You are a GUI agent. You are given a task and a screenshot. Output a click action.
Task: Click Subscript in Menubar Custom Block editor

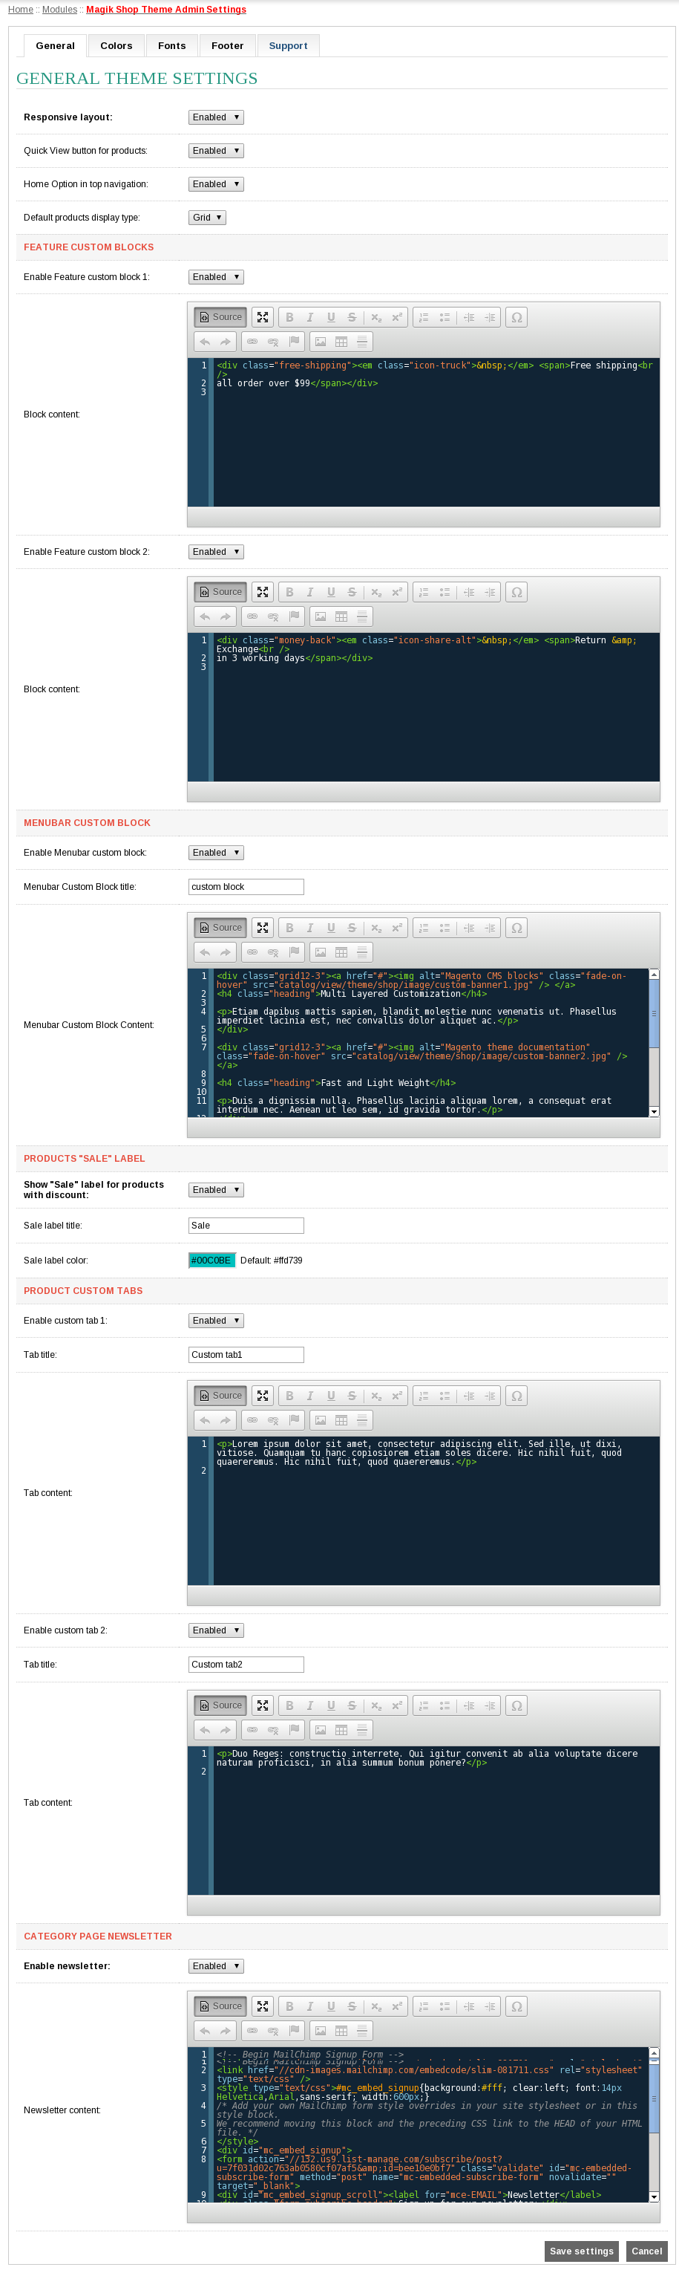tap(376, 928)
